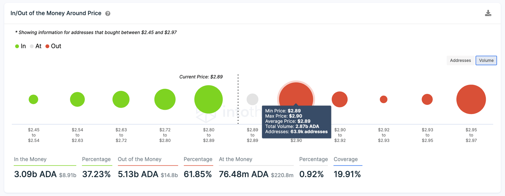Select the large red $2.95 to $2.97 bubble
Image resolution: width=505 pixels, height=196 pixels.
pos(471,99)
